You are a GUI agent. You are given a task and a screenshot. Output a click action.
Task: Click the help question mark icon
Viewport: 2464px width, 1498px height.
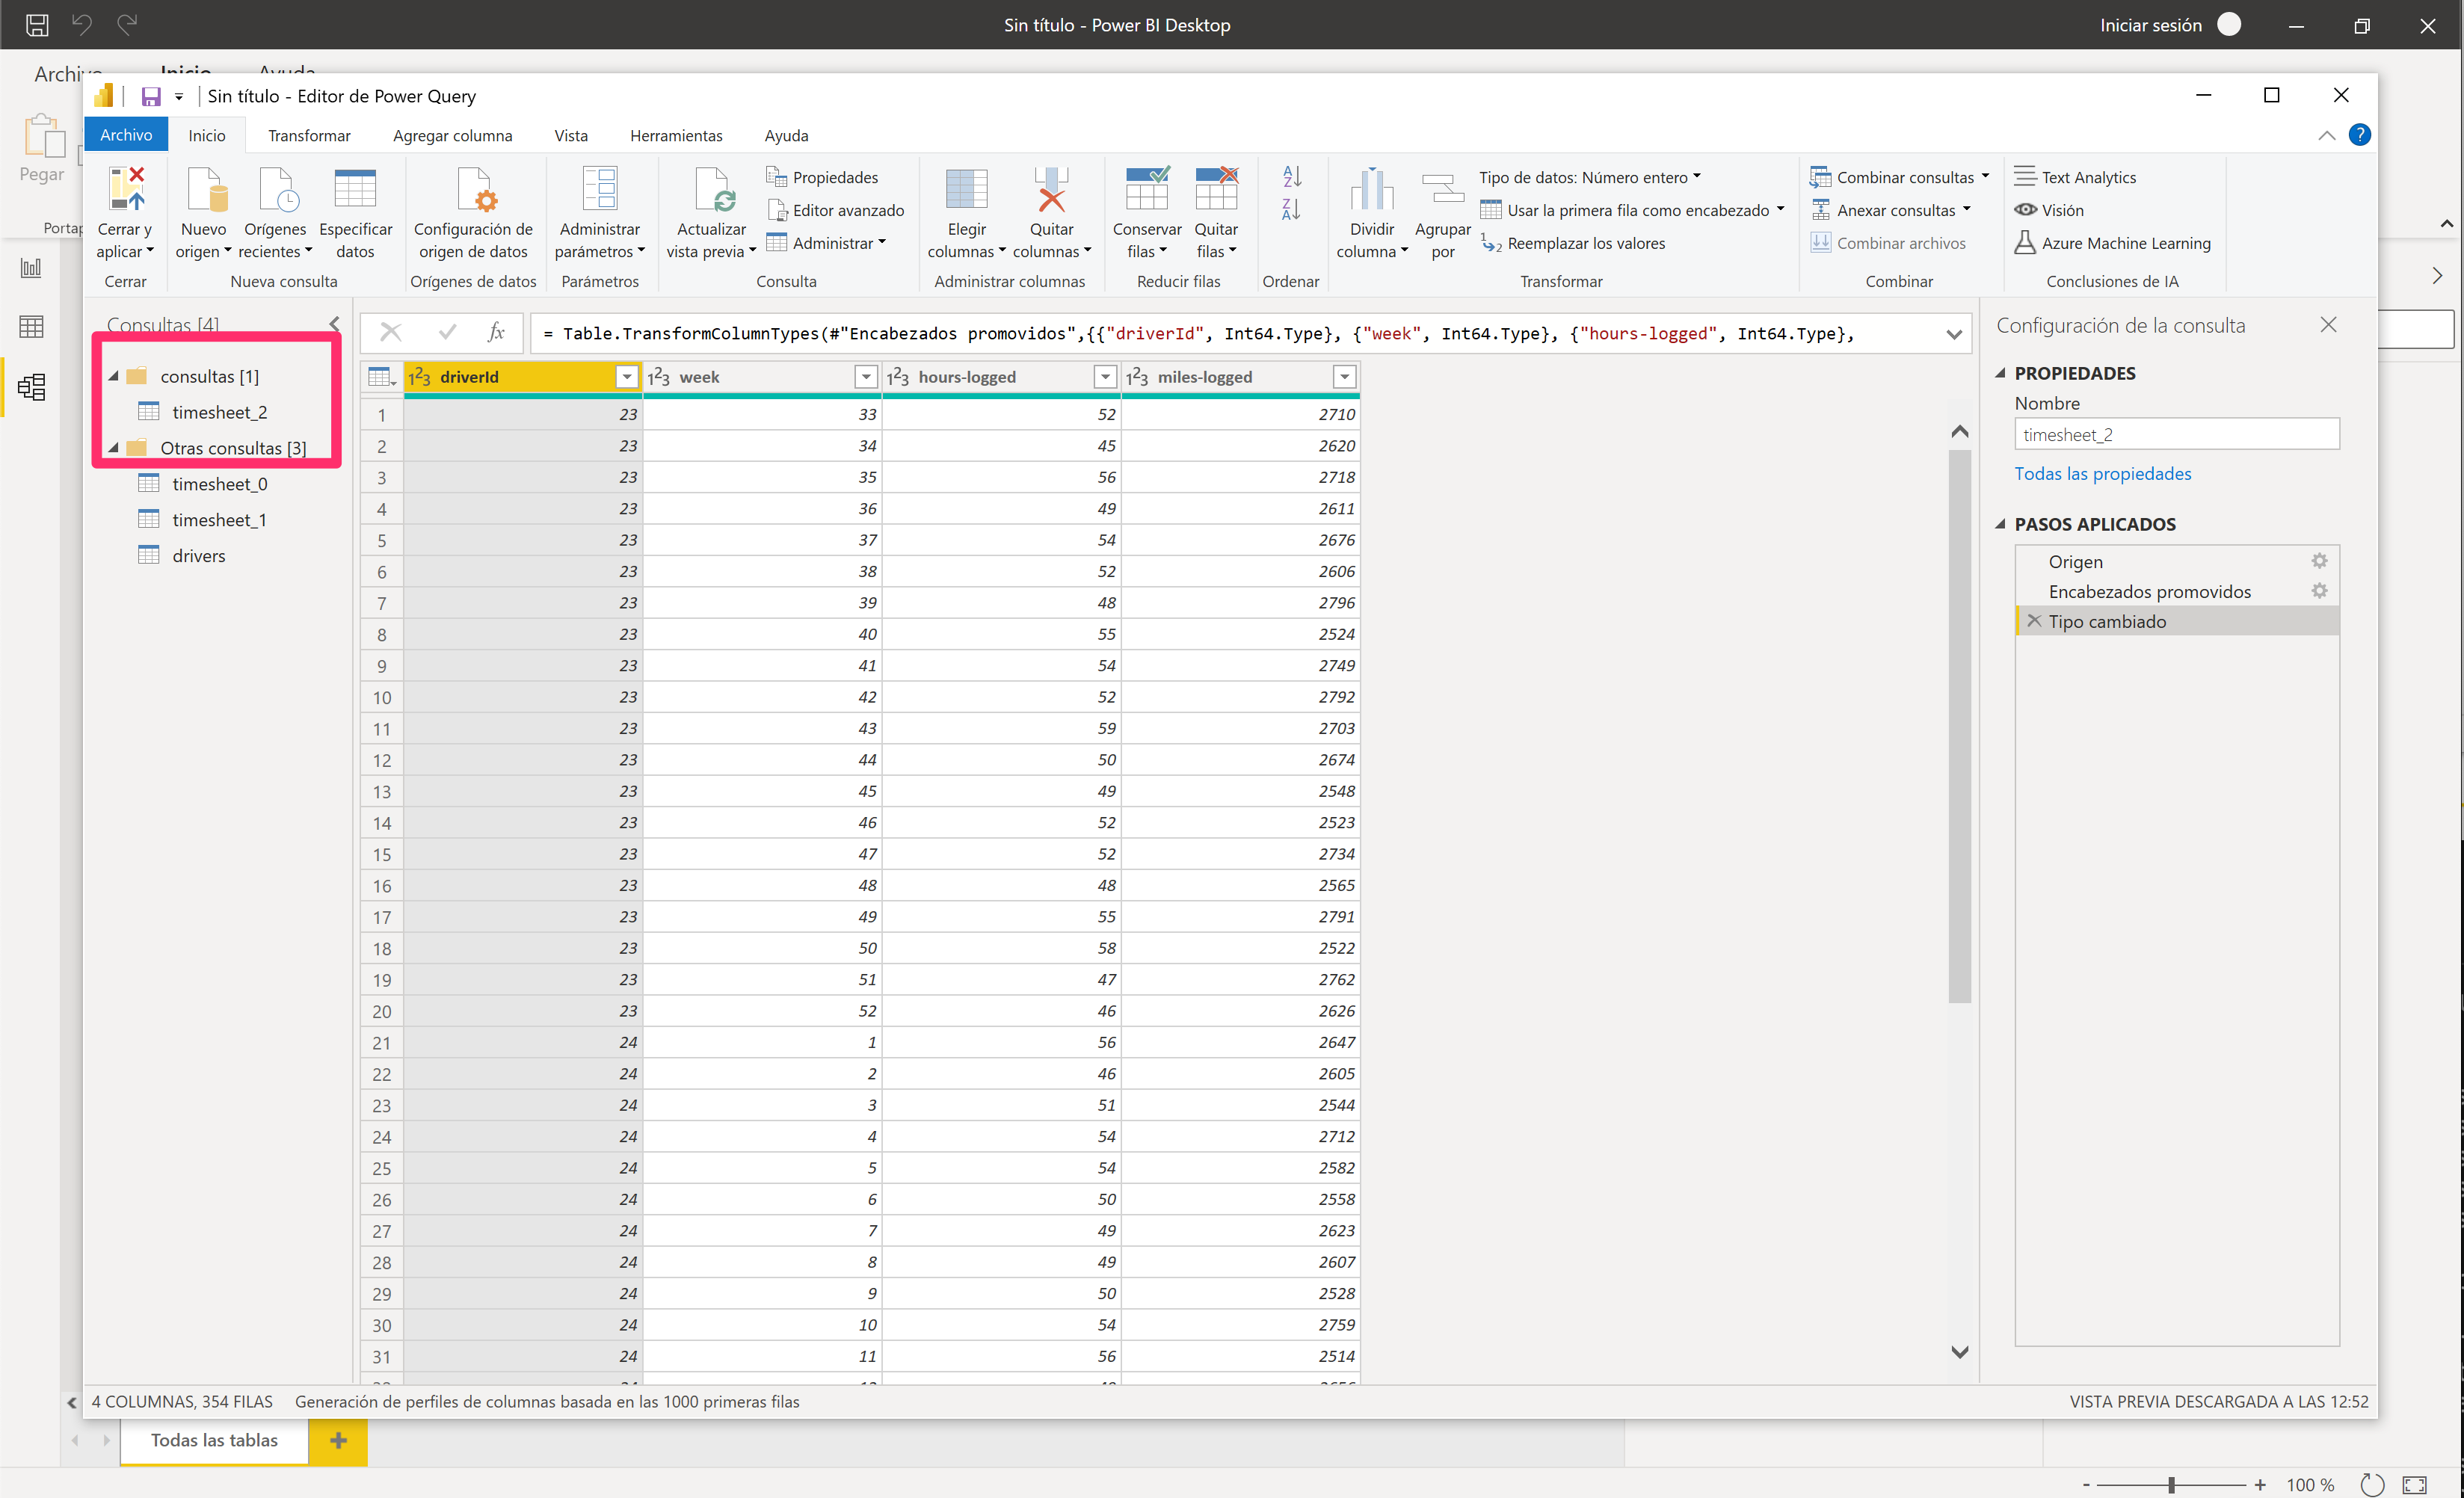2359,135
